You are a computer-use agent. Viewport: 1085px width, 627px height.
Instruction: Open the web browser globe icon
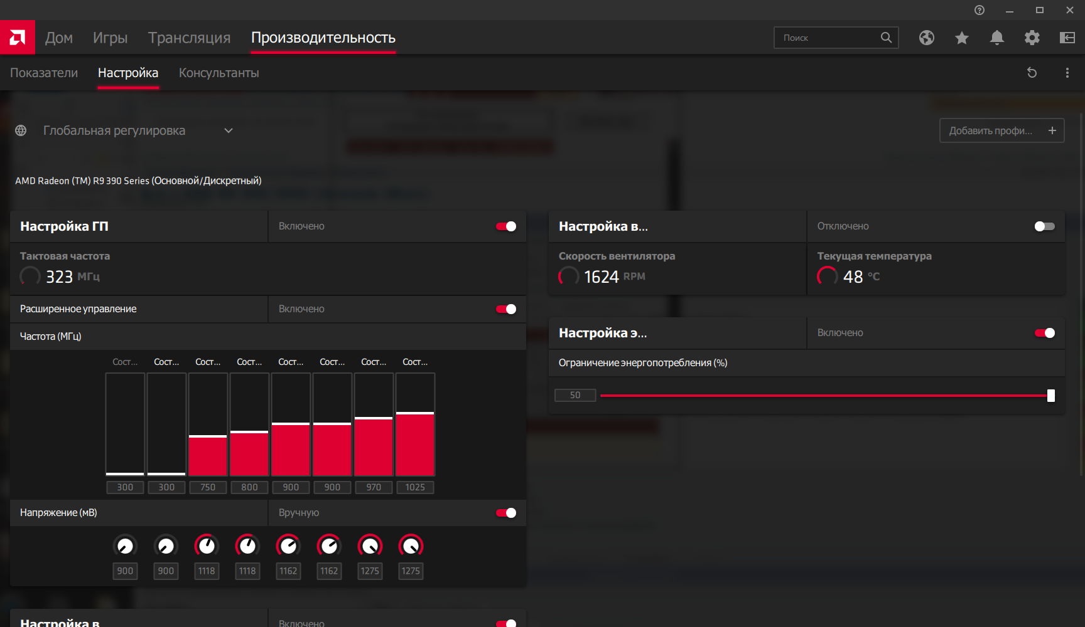coord(927,38)
